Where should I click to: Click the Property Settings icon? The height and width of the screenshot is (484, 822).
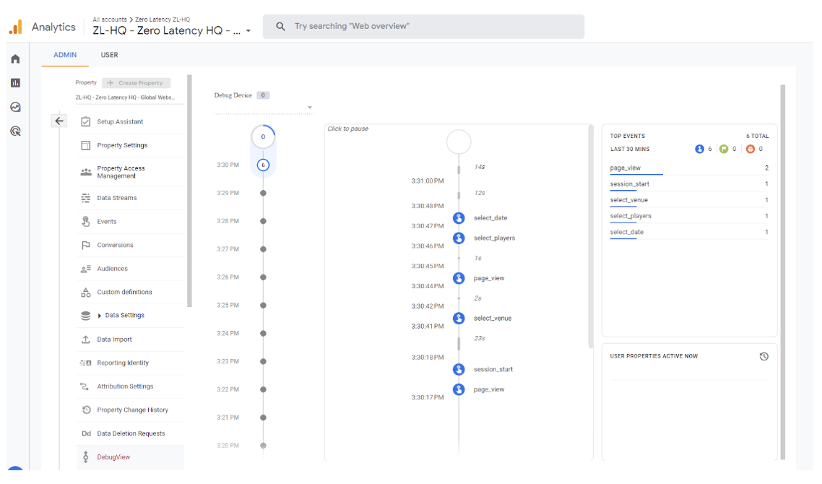[85, 145]
